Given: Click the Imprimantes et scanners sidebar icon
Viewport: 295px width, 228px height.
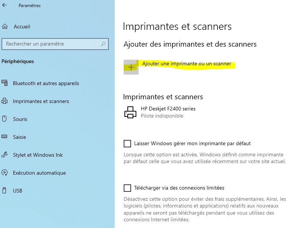Looking at the screenshot, I should click(4, 101).
